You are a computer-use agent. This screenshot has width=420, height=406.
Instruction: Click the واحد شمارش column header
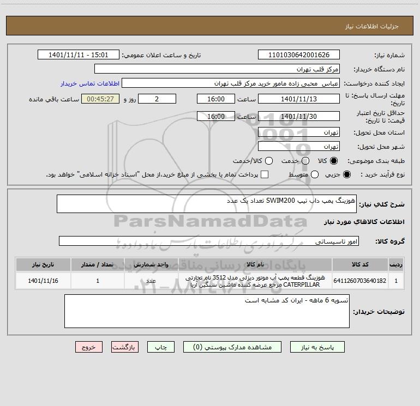pos(151,264)
